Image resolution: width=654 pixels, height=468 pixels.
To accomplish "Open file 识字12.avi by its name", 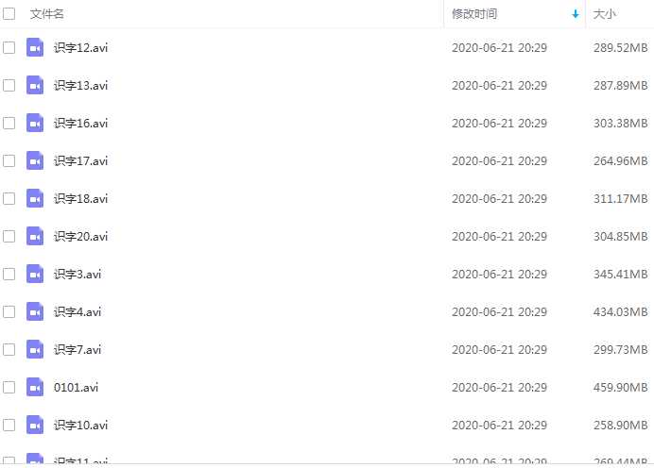I will tap(80, 47).
